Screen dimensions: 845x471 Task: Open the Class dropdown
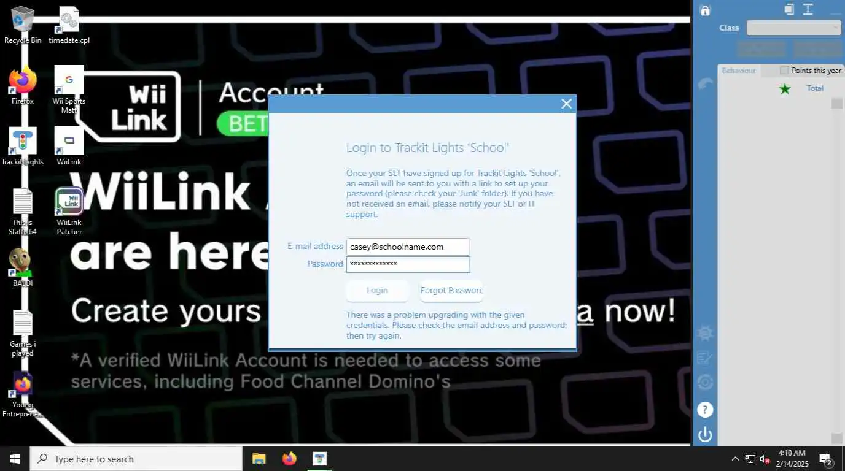tap(794, 28)
